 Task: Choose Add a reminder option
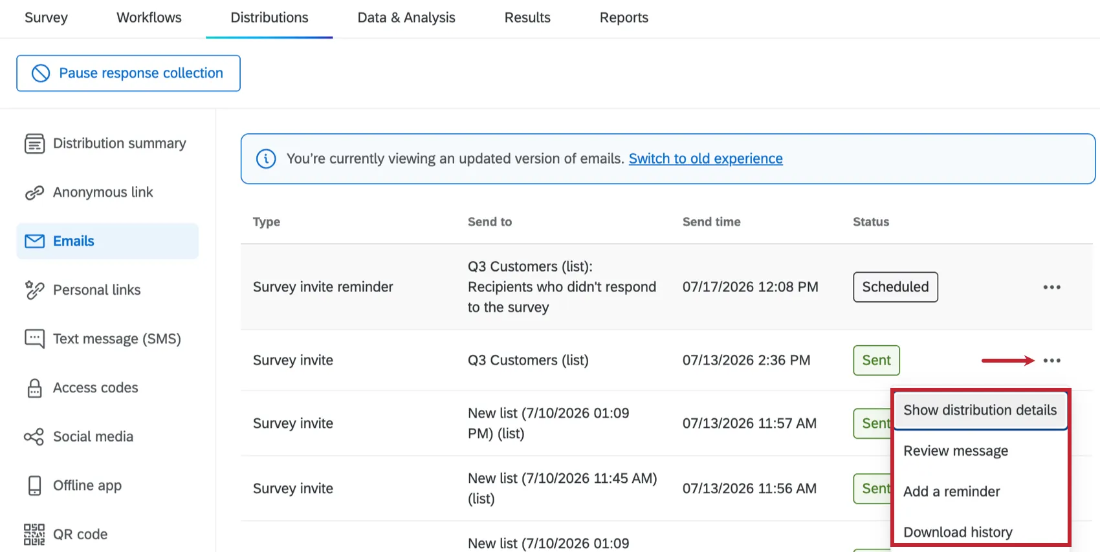pos(951,492)
